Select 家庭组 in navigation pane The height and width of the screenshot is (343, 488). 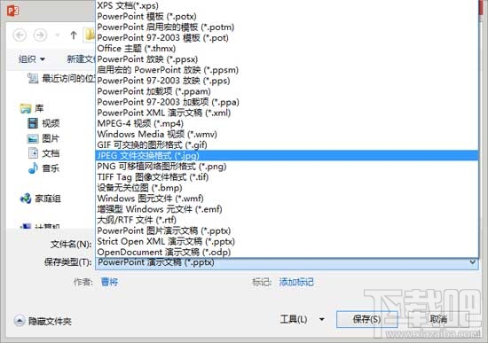pos(48,199)
